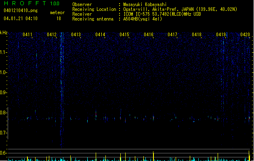
Task: Click the 'Receiving Location' field label
Action: (94, 9)
